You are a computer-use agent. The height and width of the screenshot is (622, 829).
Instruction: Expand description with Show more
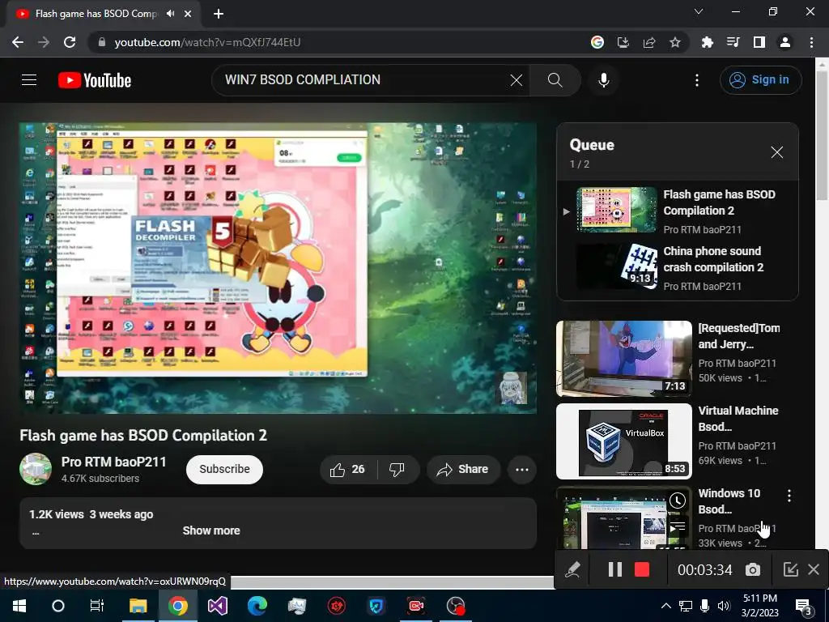point(211,530)
